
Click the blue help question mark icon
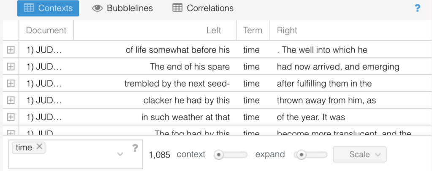pyautogui.click(x=418, y=8)
